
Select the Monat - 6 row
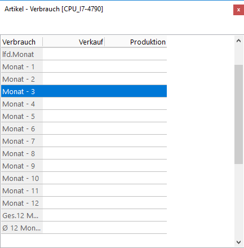[84, 129]
